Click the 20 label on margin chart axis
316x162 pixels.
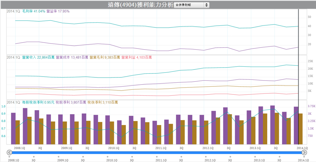pyautogui.click(x=309, y=44)
